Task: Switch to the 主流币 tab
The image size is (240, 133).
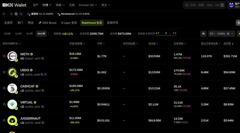Action: [x=8, y=23]
